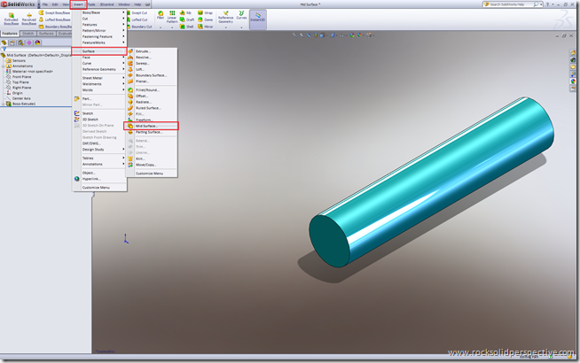Screen dimensions: 580x363
Task: Choose Parting Surface in the submenu
Action: [149, 132]
